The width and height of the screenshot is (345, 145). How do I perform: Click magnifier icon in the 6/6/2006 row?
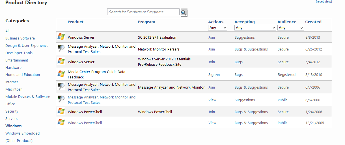tap(61, 99)
